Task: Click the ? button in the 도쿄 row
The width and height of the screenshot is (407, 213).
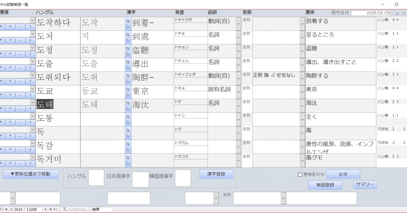Action: pos(30,95)
